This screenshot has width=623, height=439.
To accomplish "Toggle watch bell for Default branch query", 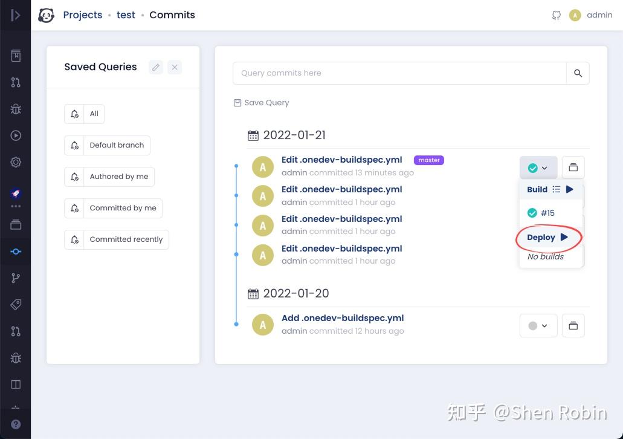I will [x=74, y=146].
